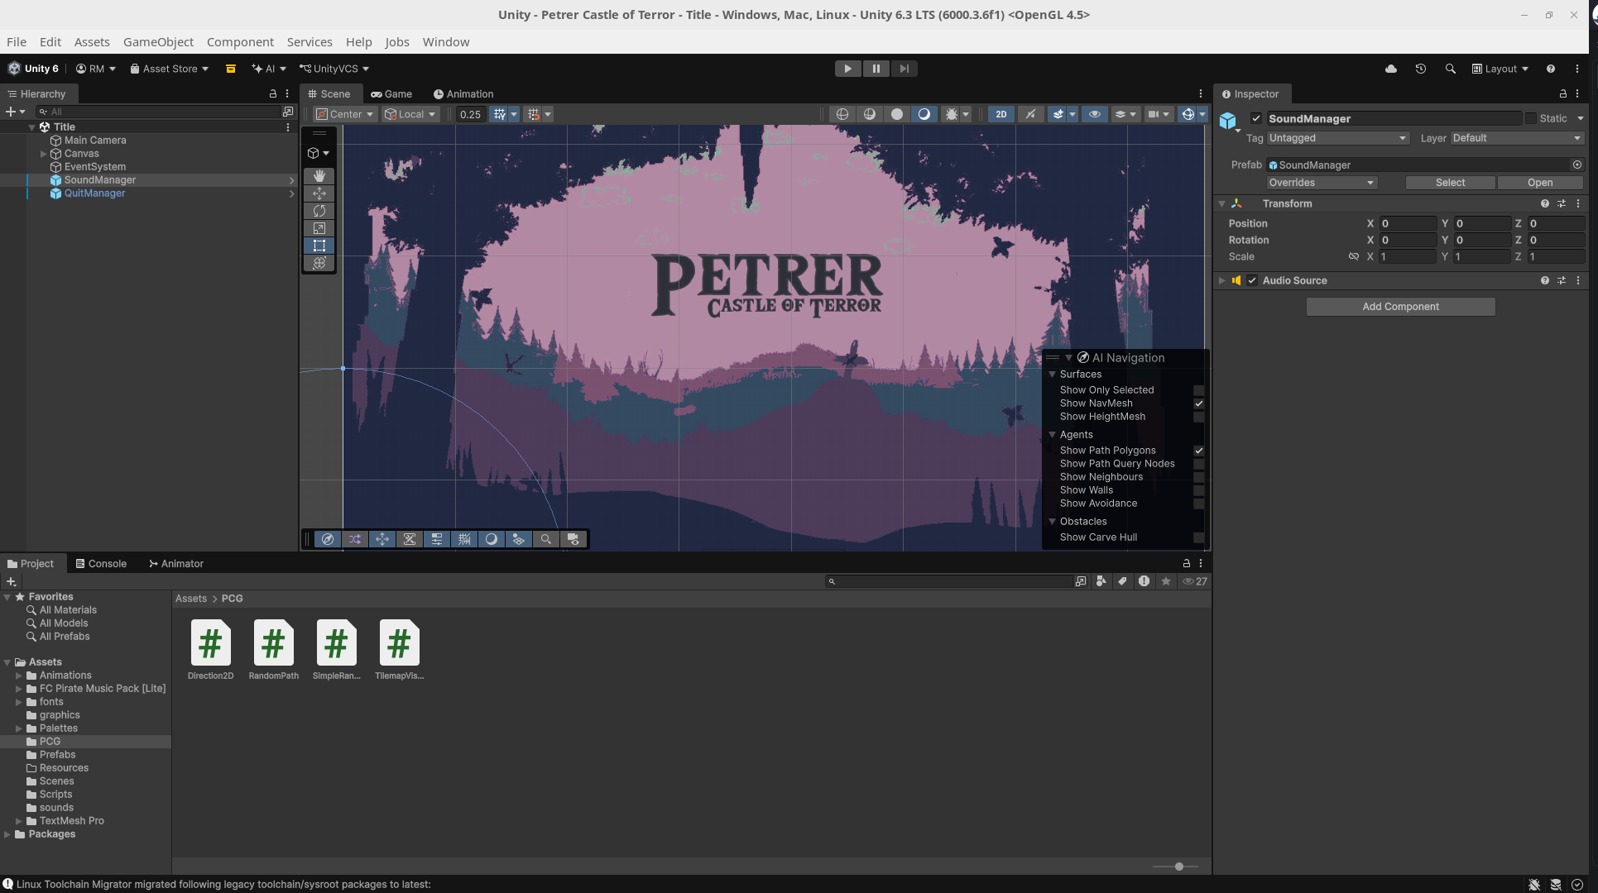The image size is (1598, 893).
Task: Open Audio Source component help icon
Action: click(x=1544, y=280)
